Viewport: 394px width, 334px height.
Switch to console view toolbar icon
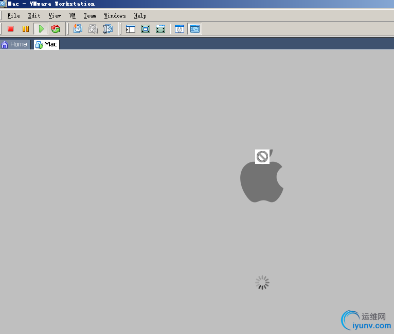[x=195, y=29]
